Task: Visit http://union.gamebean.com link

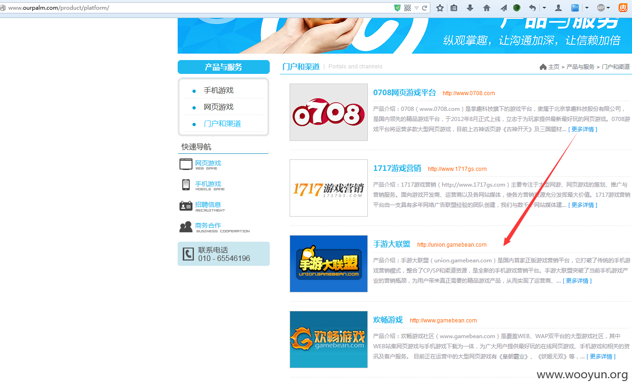Action: point(452,245)
